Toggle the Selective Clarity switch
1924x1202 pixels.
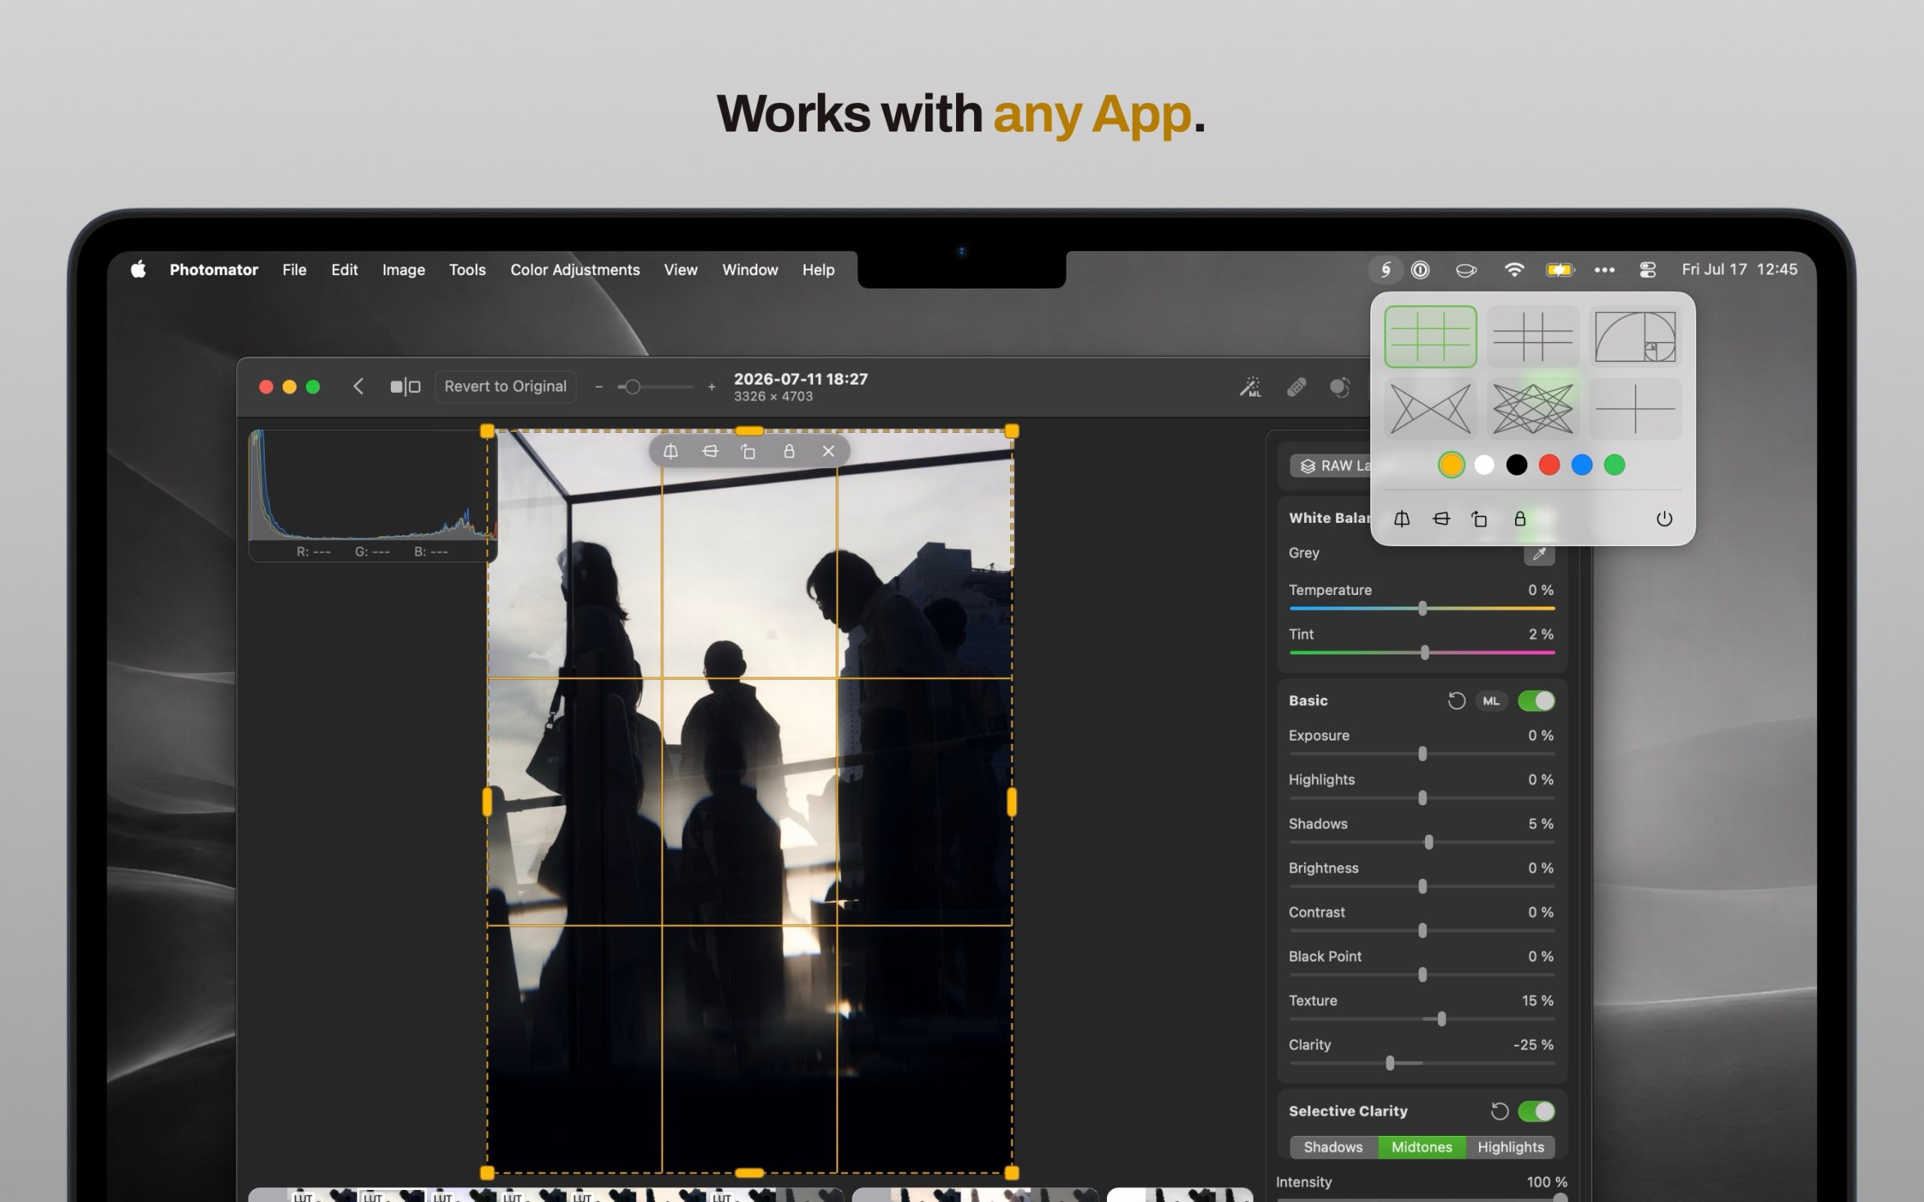(x=1535, y=1110)
